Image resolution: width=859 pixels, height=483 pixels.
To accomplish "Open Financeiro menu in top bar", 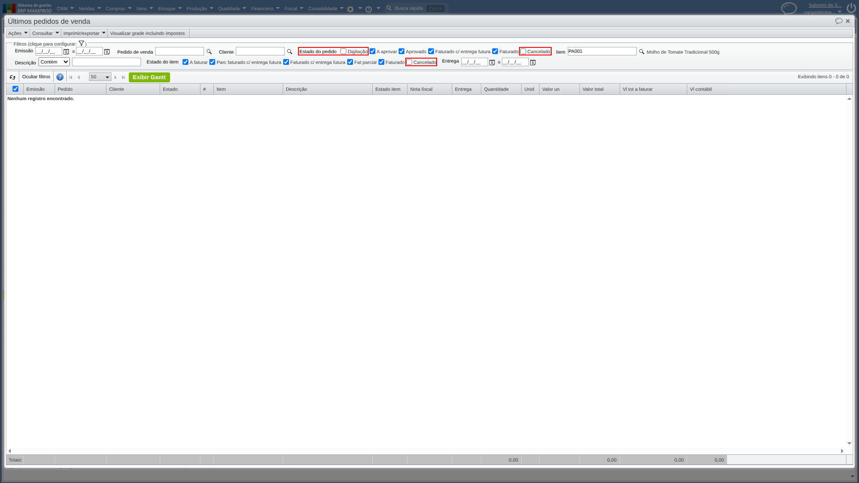I will coord(265,8).
